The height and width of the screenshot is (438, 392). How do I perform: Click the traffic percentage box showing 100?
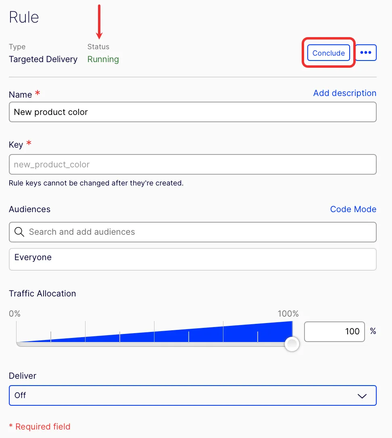pos(334,332)
